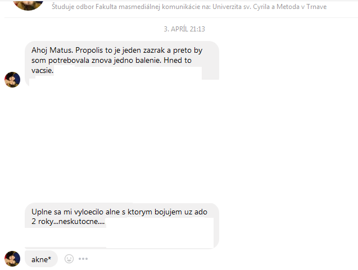
Task: Open more options dots beside akne* message
Action: click(x=83, y=259)
